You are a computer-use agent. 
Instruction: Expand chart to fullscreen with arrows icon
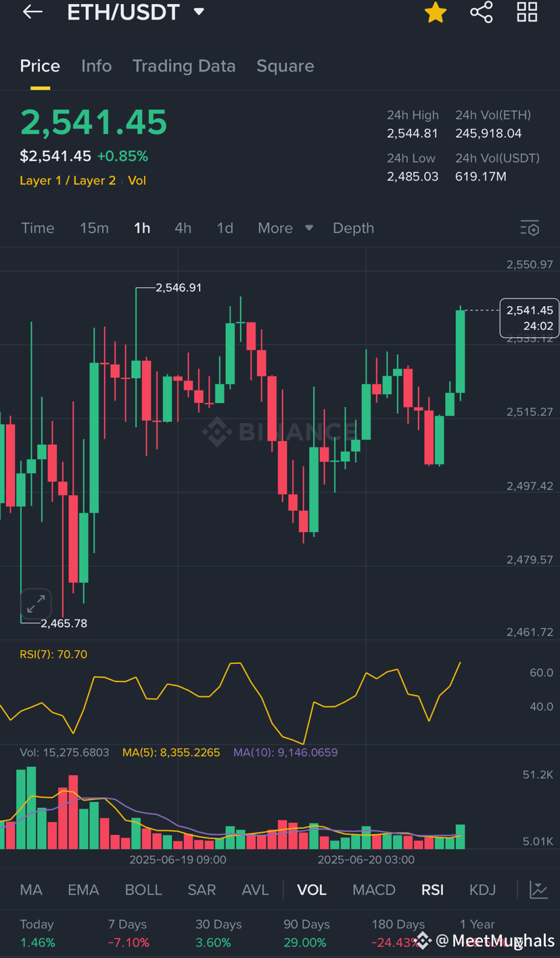point(36,604)
